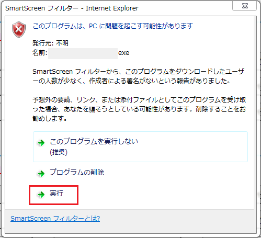Click green arrow beside このプログラムを実行しない
This screenshot has height=238, width=261.
click(41, 143)
